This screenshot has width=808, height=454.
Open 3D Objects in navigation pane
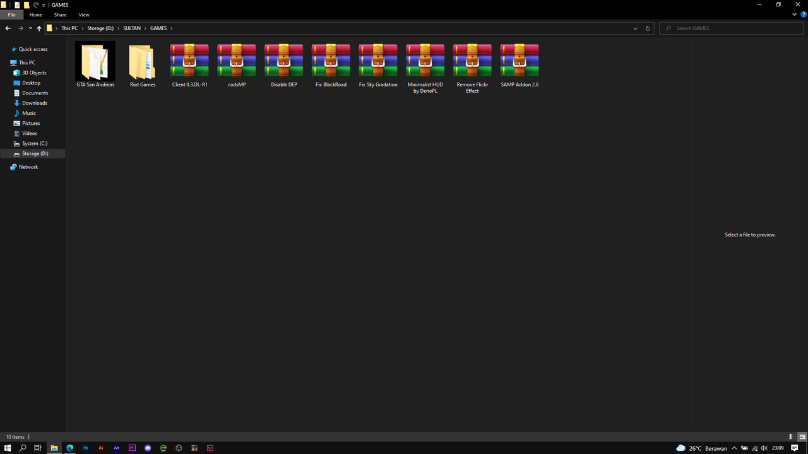(x=34, y=73)
